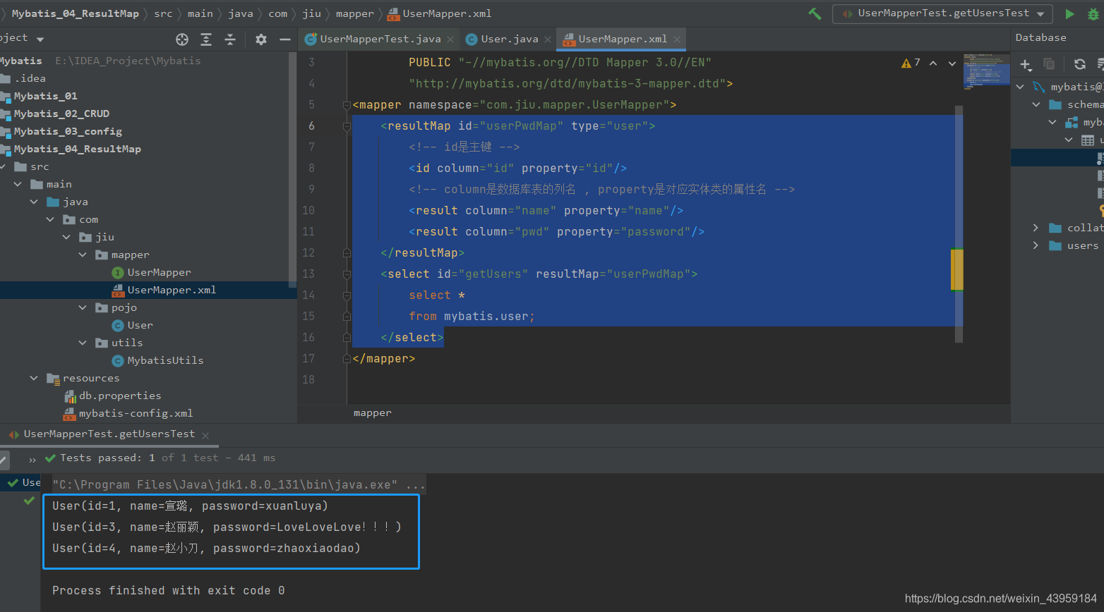1104x612 pixels.
Task: Expand the users node in Database panel
Action: tap(1036, 245)
